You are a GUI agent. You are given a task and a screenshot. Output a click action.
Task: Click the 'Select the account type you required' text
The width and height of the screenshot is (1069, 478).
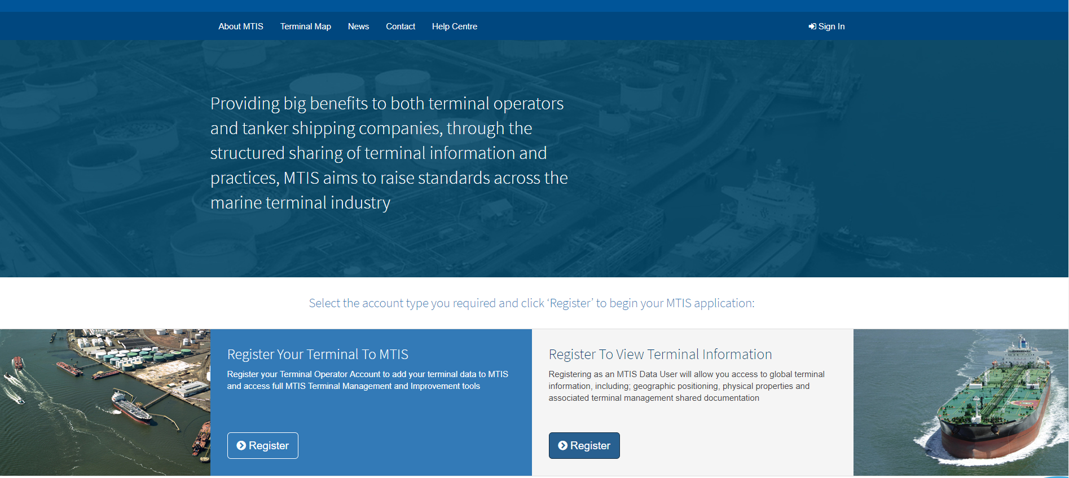click(531, 303)
